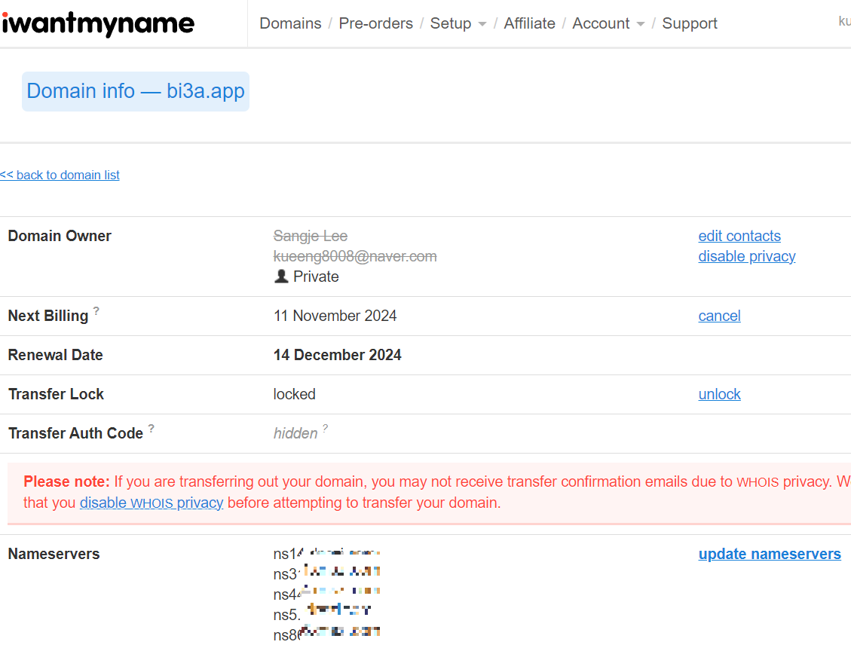Click the kueeng8008@naver.com email text

355,256
